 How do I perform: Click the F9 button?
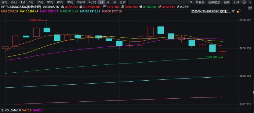coord(190,2)
